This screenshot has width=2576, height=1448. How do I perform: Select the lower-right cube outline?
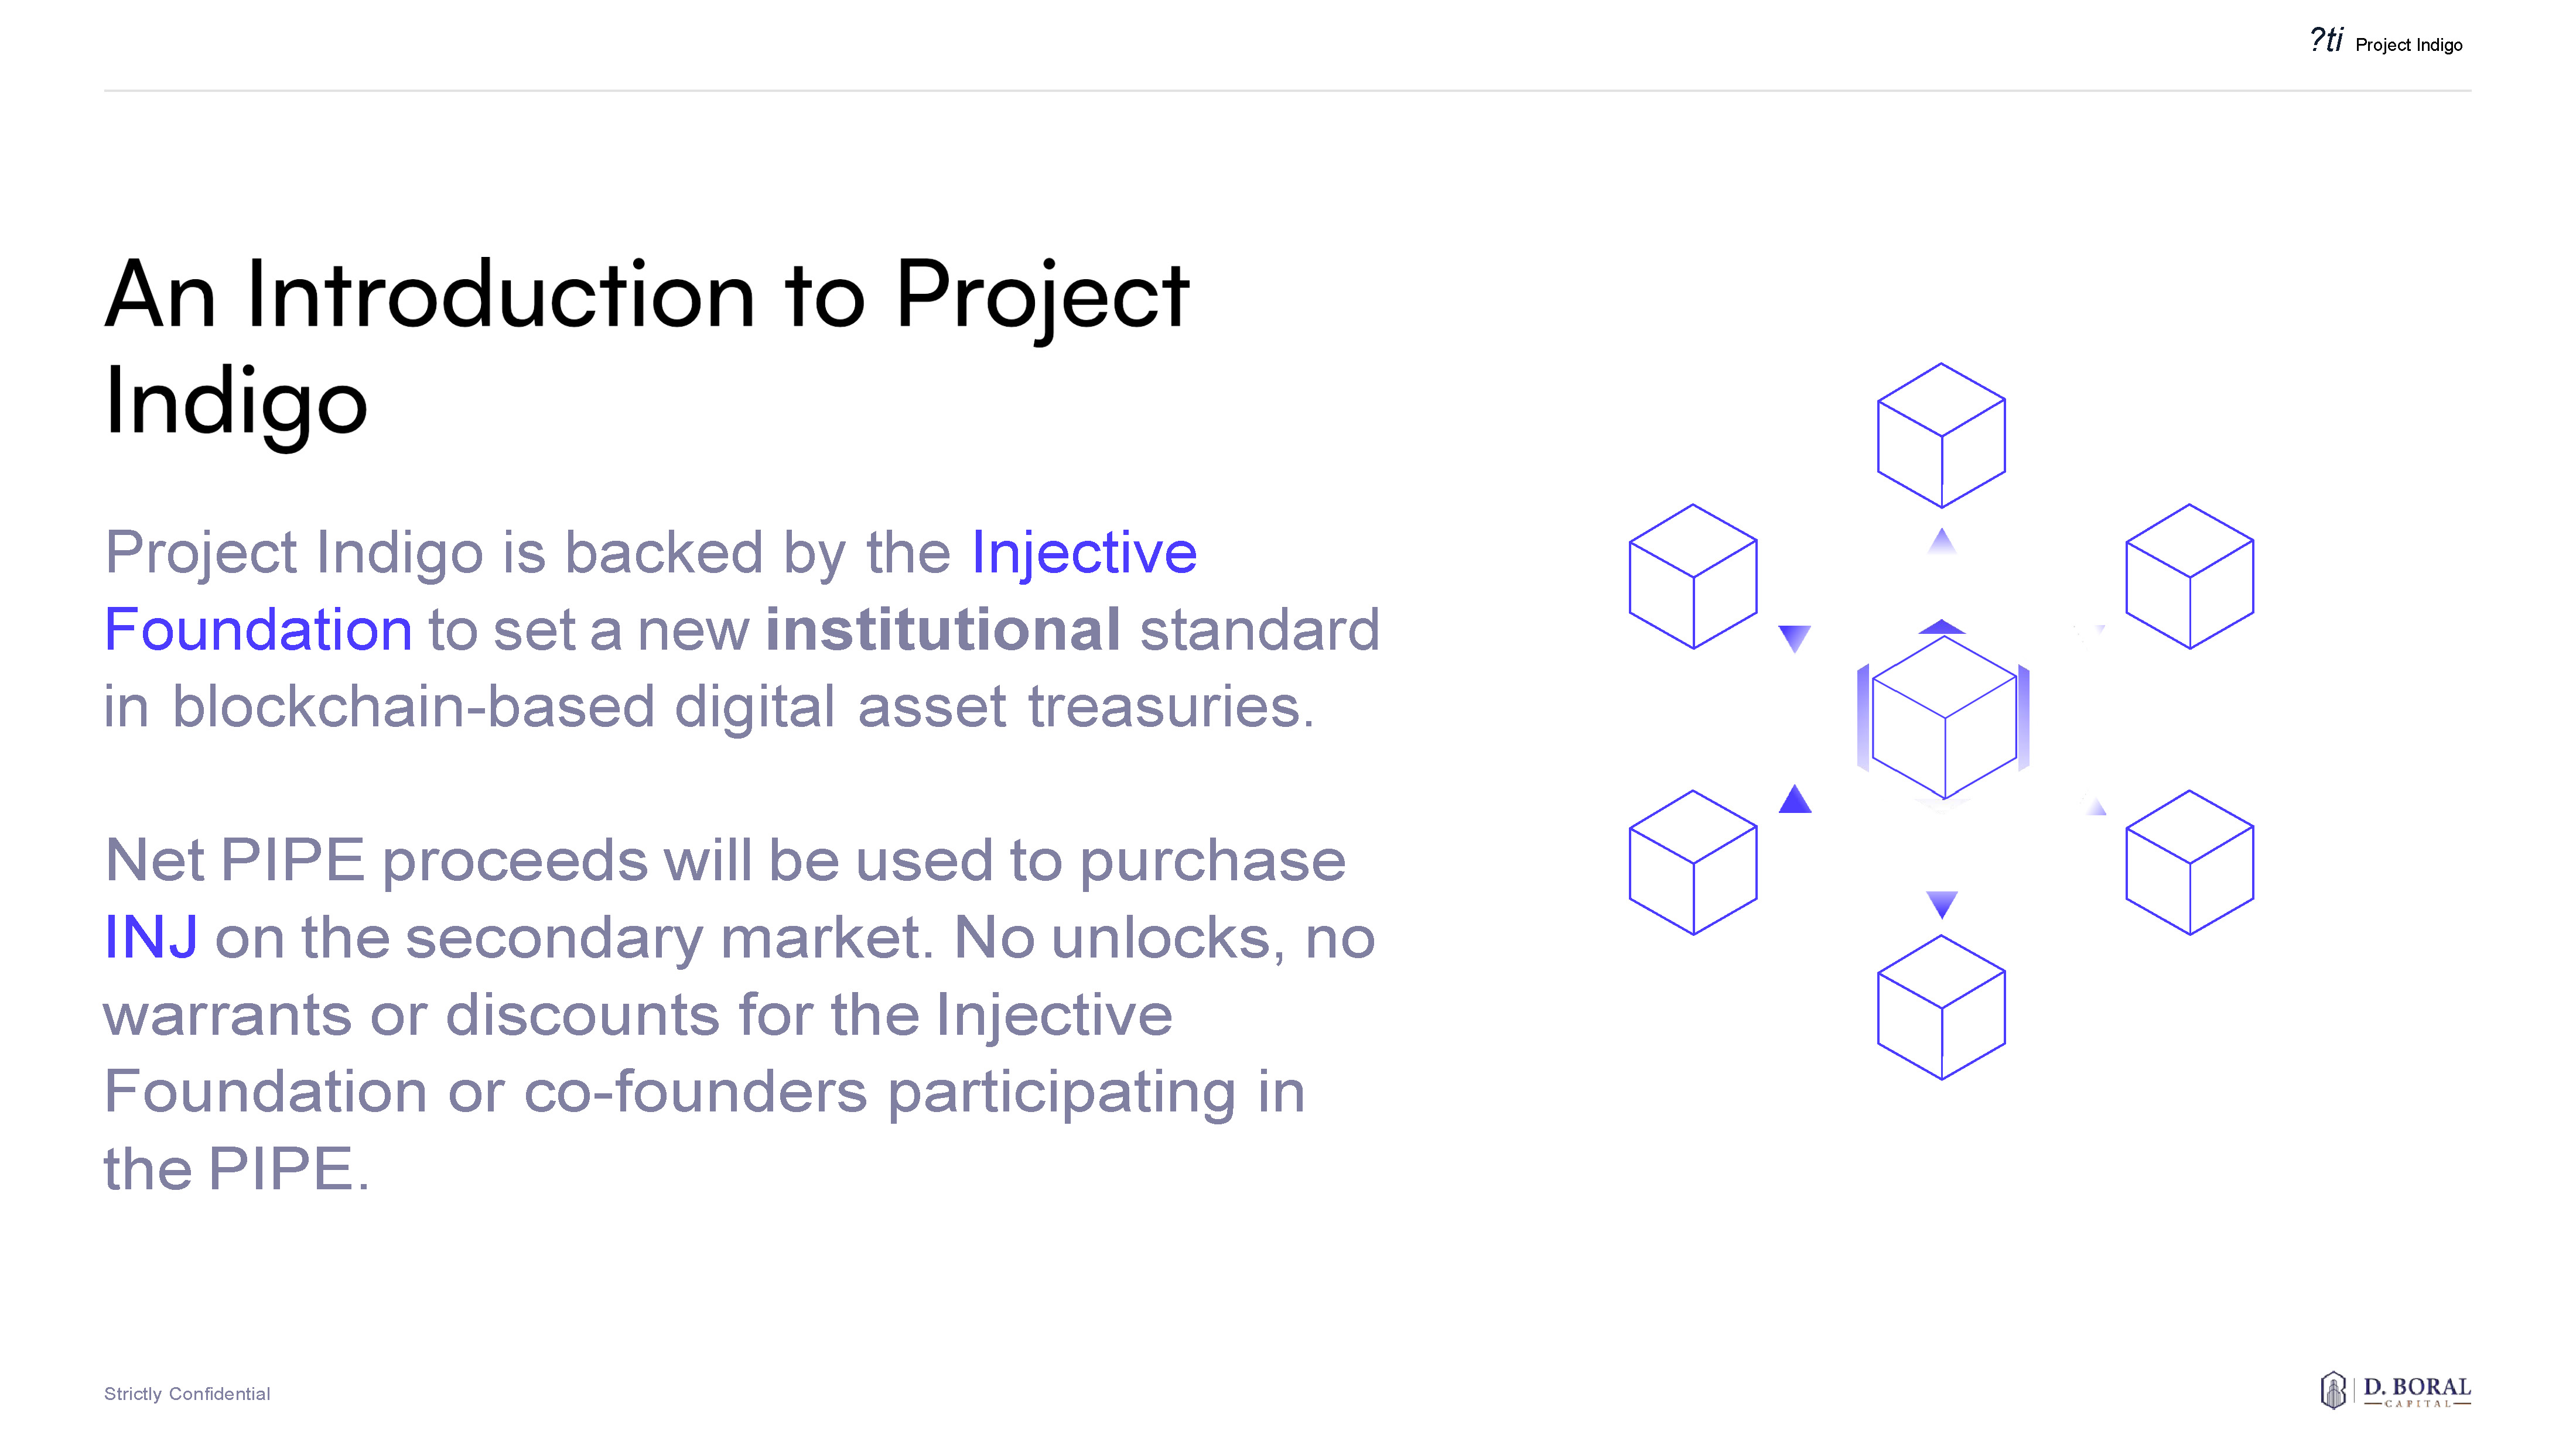point(2189,862)
